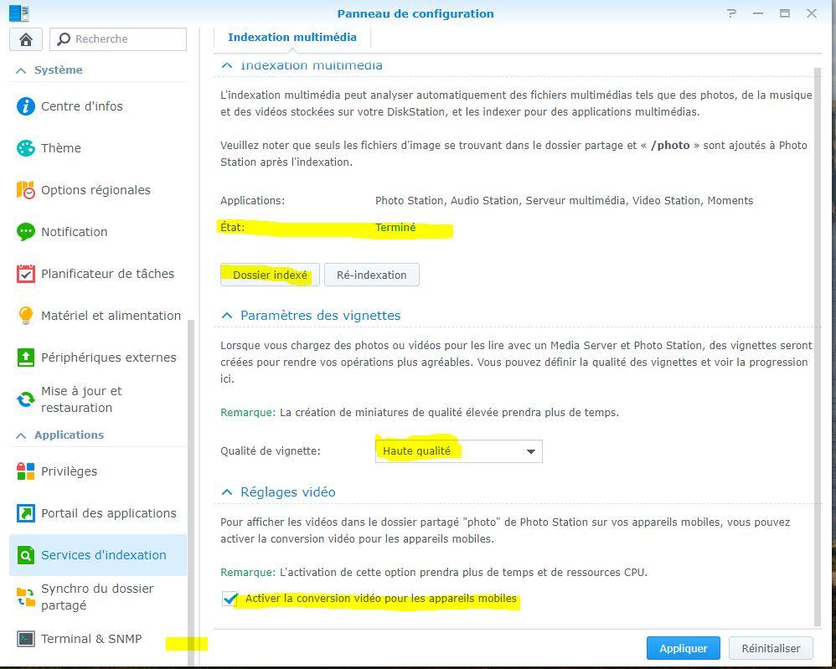This screenshot has height=669, width=836.
Task: Collapse the Paramètres des vignettes section
Action: 227,315
